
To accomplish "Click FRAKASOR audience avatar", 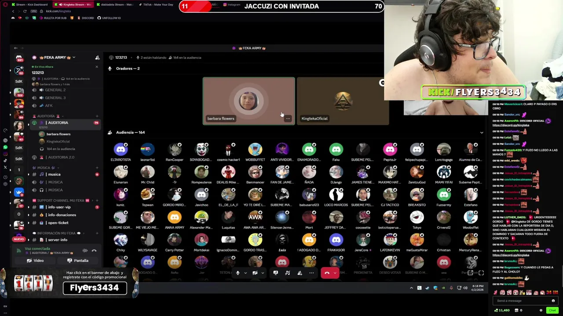I will click(336, 240).
